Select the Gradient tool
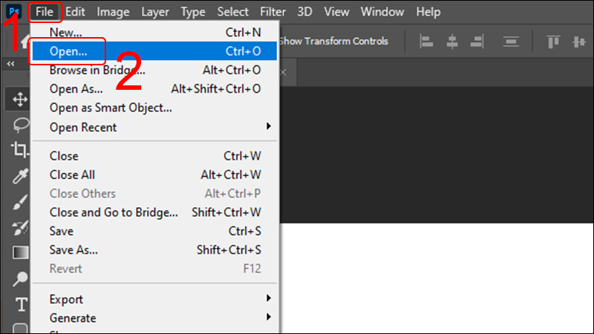The width and height of the screenshot is (594, 334). click(x=20, y=252)
